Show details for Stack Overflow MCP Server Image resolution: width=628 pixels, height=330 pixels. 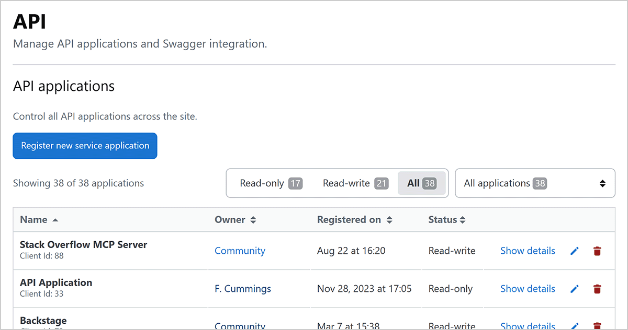tap(528, 251)
